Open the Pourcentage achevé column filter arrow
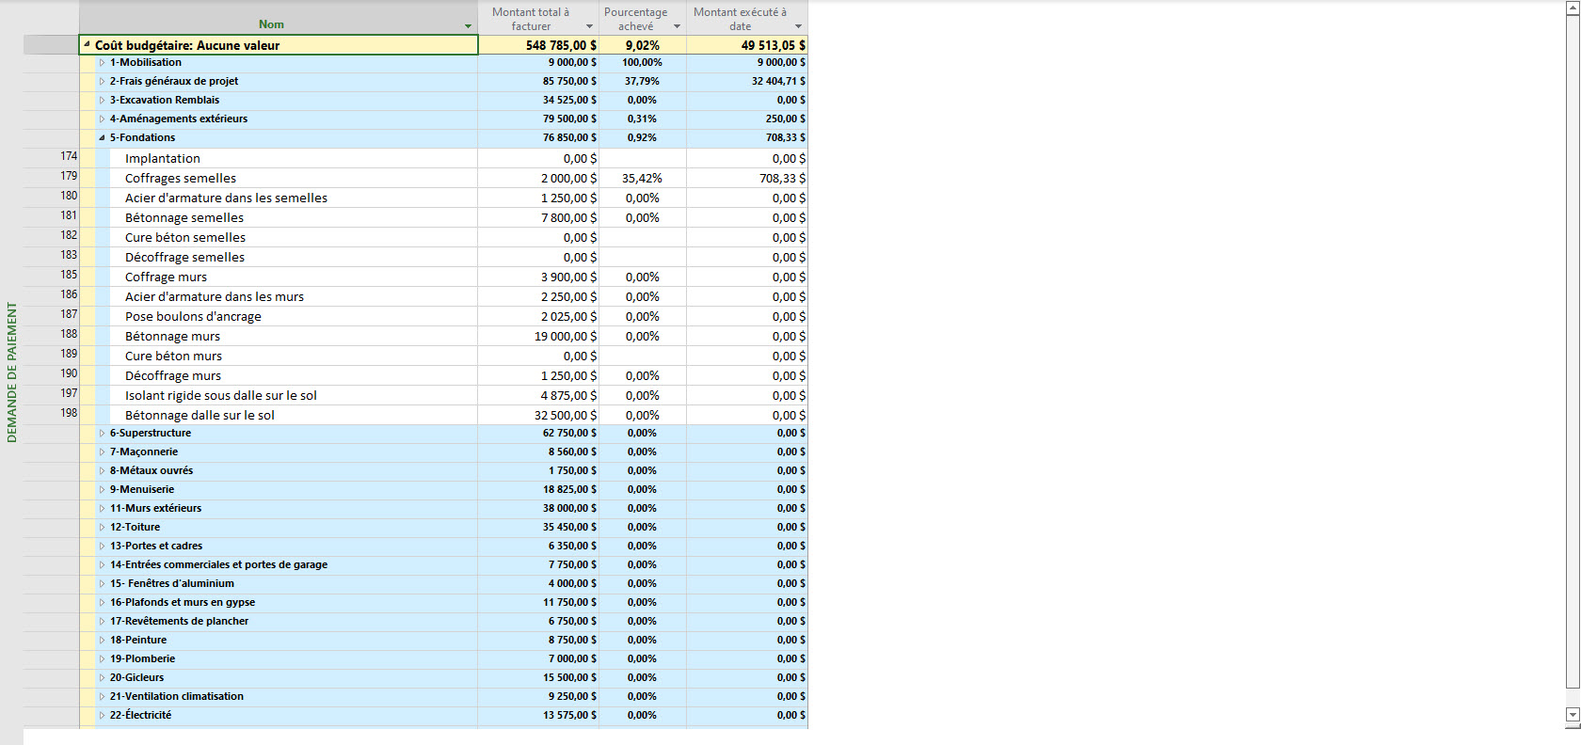This screenshot has height=745, width=1581. tap(677, 26)
